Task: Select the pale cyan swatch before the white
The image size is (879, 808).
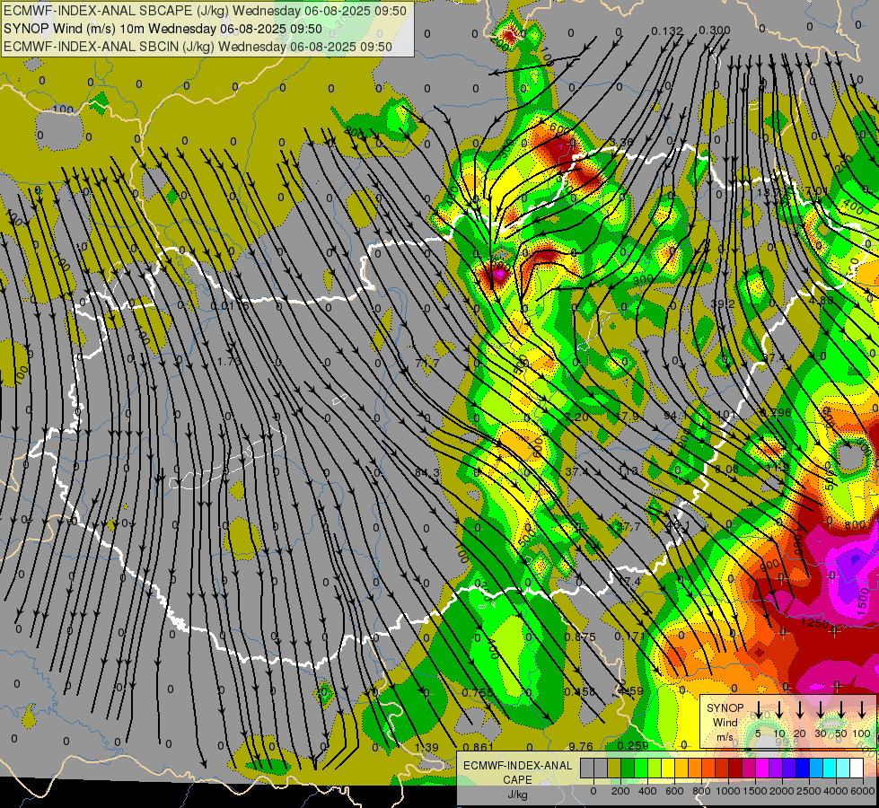Action: click(842, 768)
